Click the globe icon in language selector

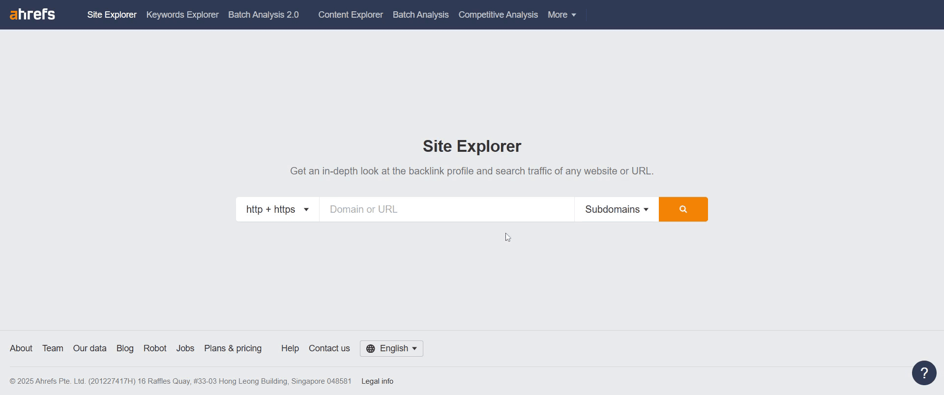coord(371,349)
